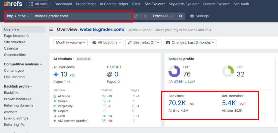278x133 pixels.
Task: Open Content gap
Action: [14, 71]
